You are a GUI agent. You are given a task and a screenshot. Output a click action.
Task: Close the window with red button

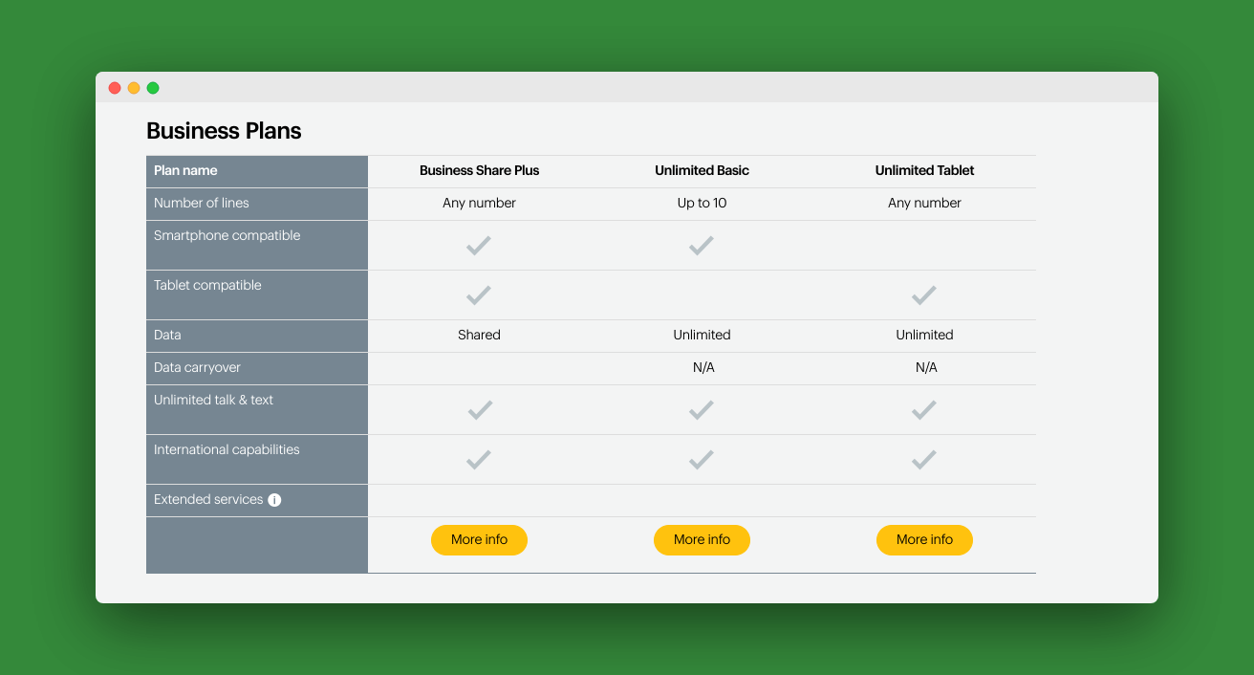115,88
